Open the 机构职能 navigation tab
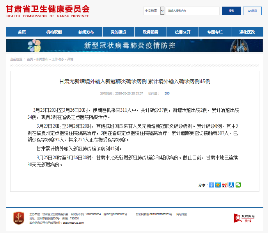Viewport: 268px width, 233px height. pos(54,32)
